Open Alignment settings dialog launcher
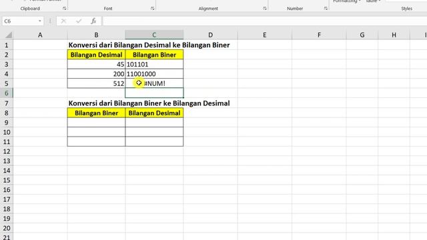The width and height of the screenshot is (427, 240). click(x=265, y=9)
